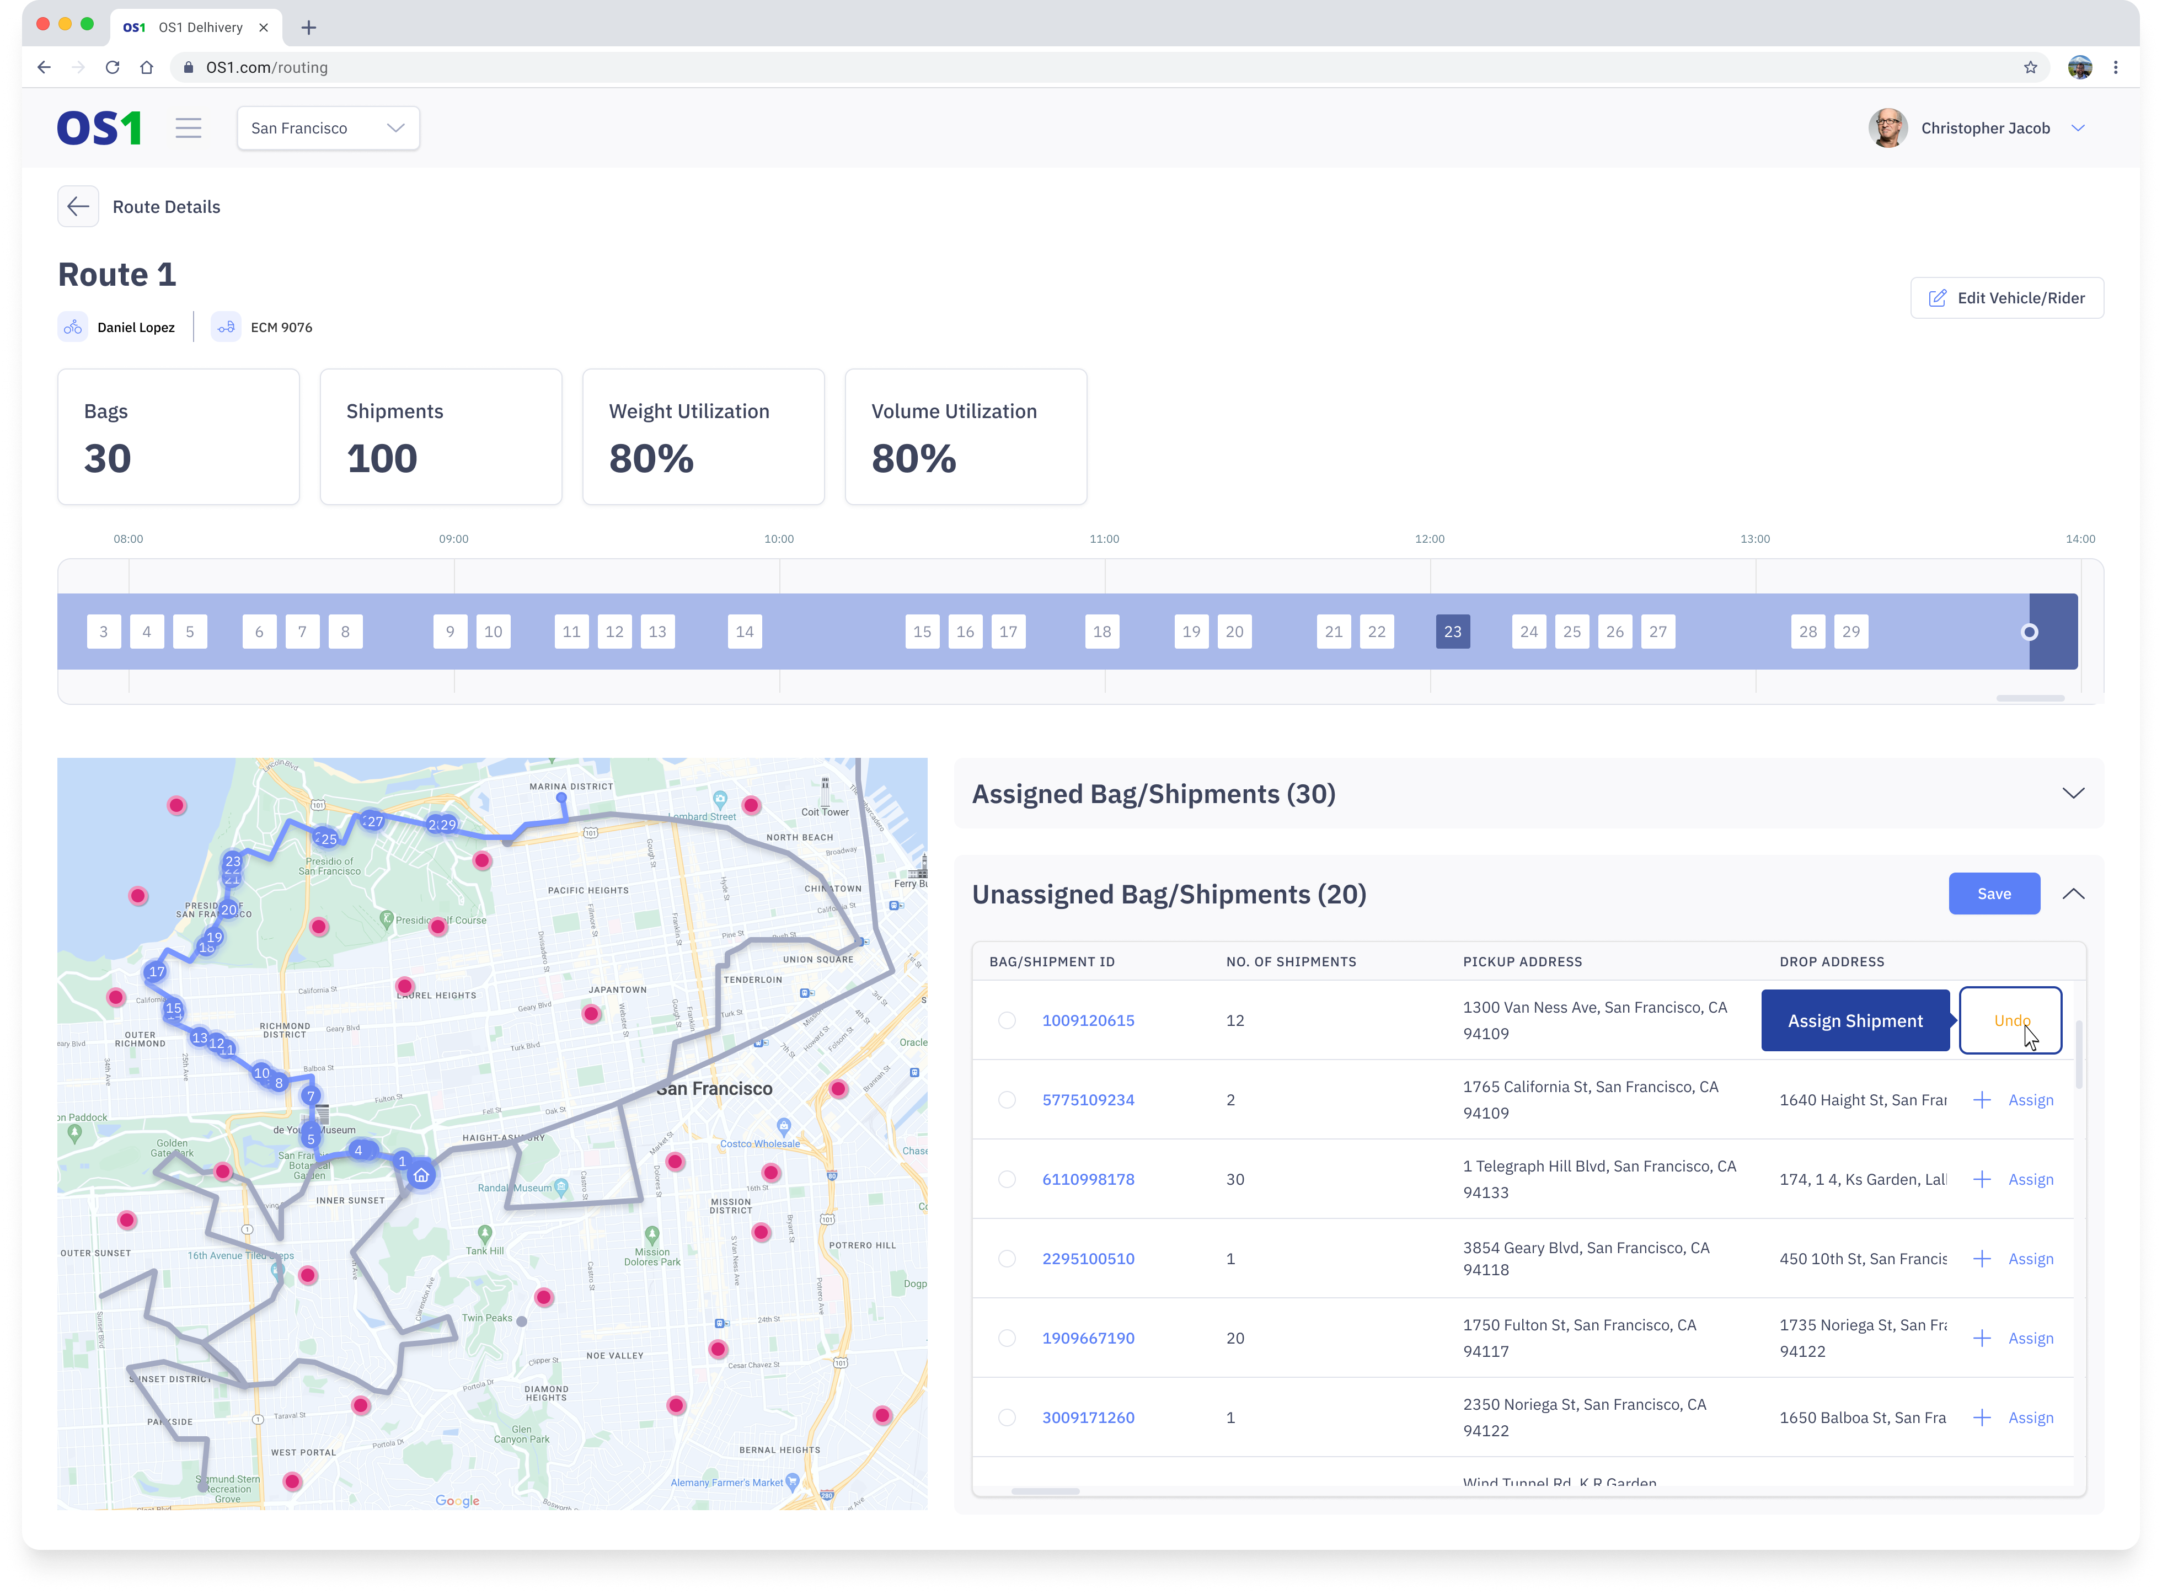This screenshot has width=2162, height=1594.
Task: Click the Save button
Action: point(1993,894)
